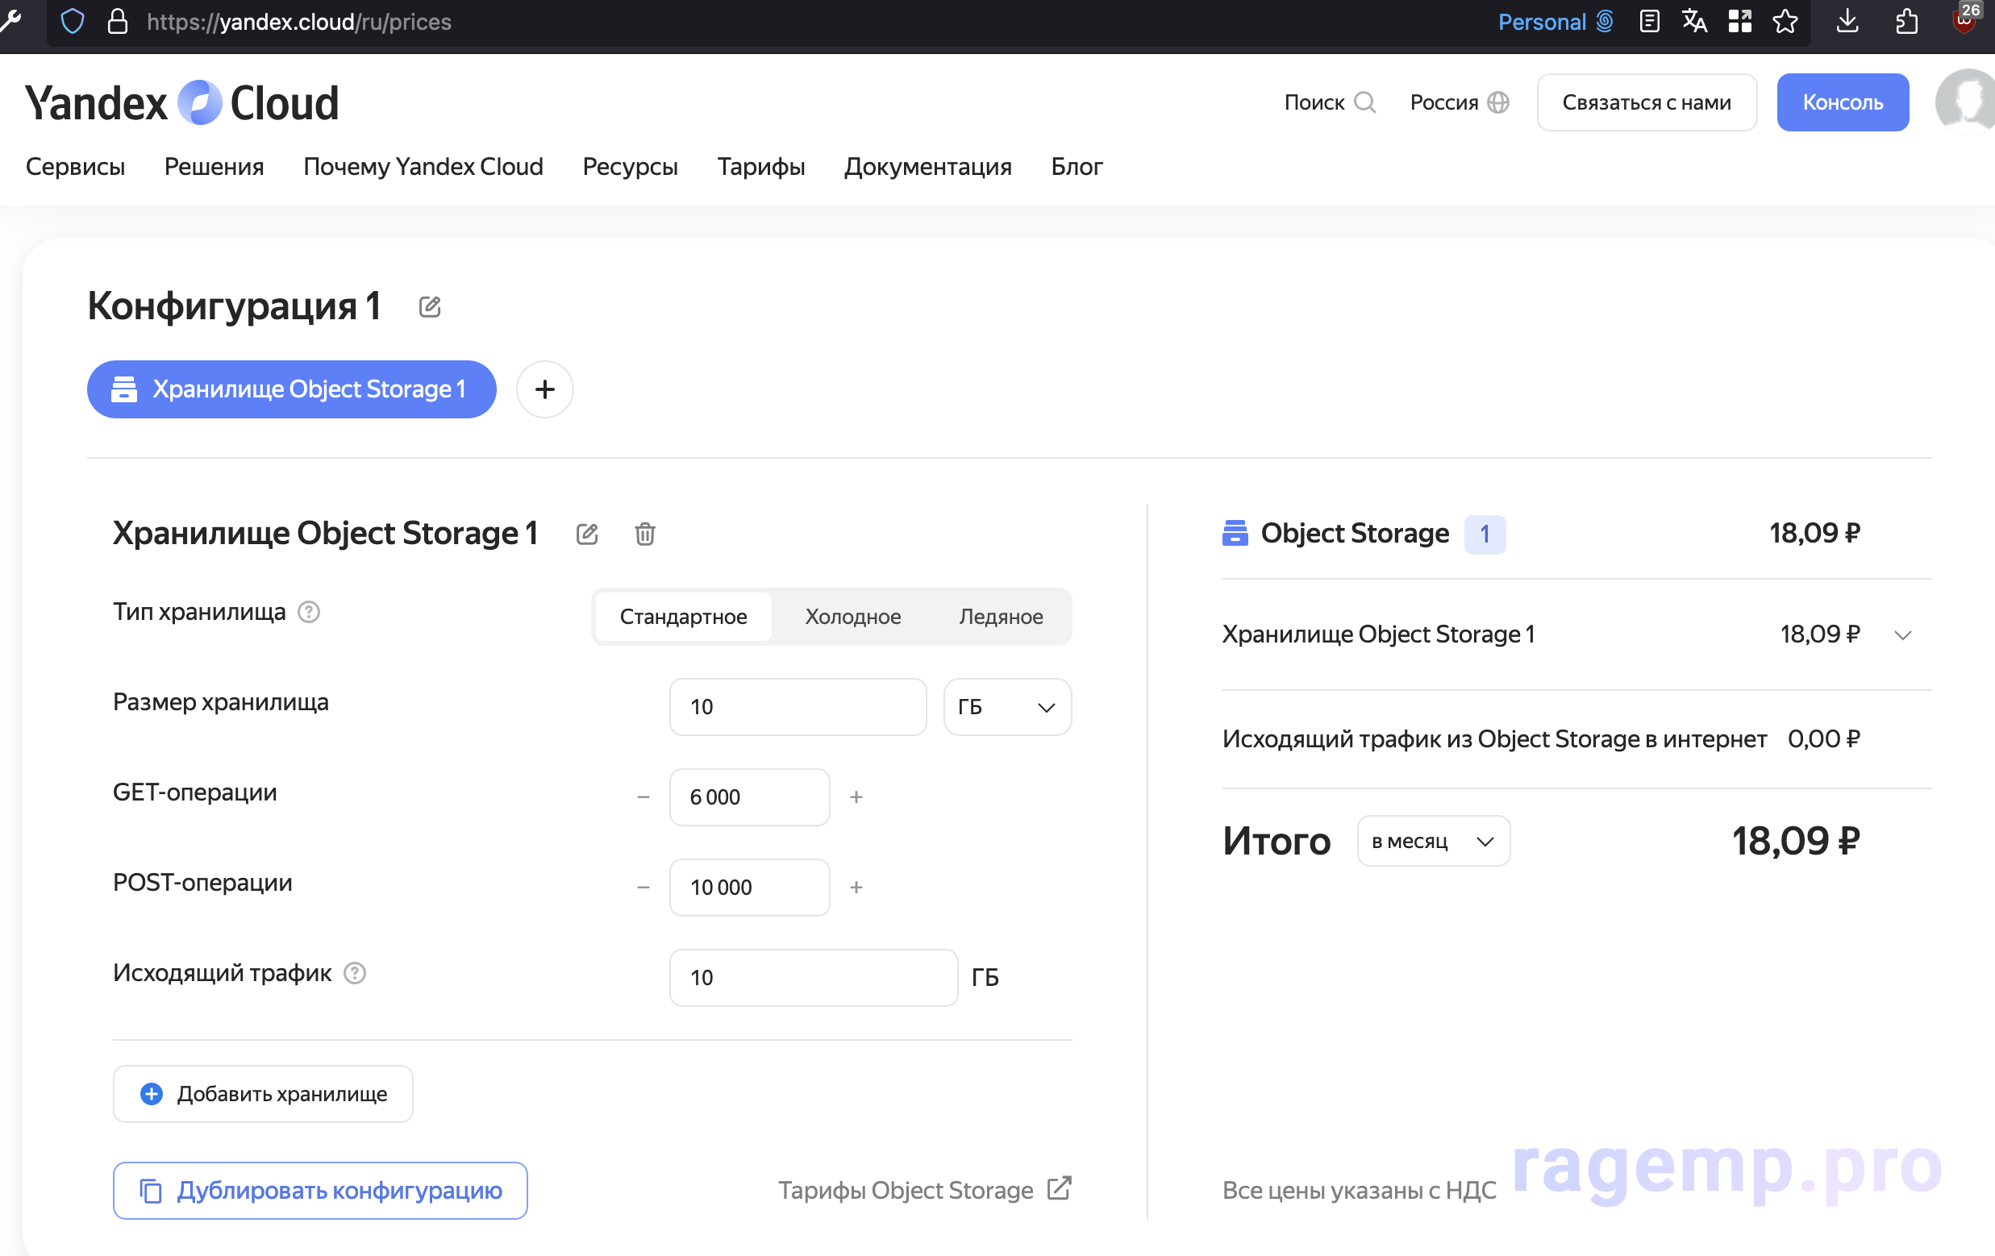Viewport: 1995px width, 1256px height.
Task: Click the Поиск magnifier icon
Action: (x=1364, y=102)
